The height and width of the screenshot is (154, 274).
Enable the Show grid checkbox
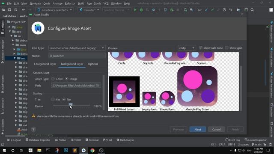226,47
